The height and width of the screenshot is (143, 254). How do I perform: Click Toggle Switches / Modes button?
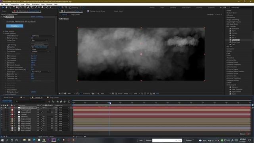tap(46, 137)
